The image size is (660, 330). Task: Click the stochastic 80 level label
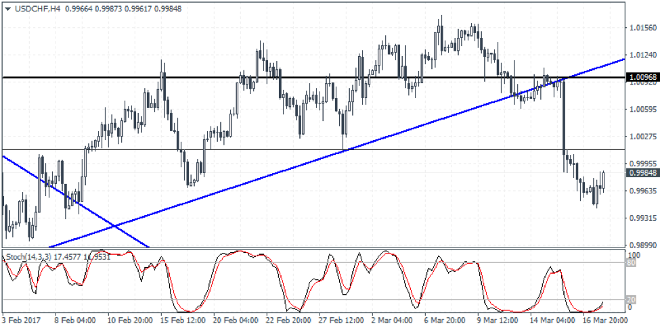[632, 263]
